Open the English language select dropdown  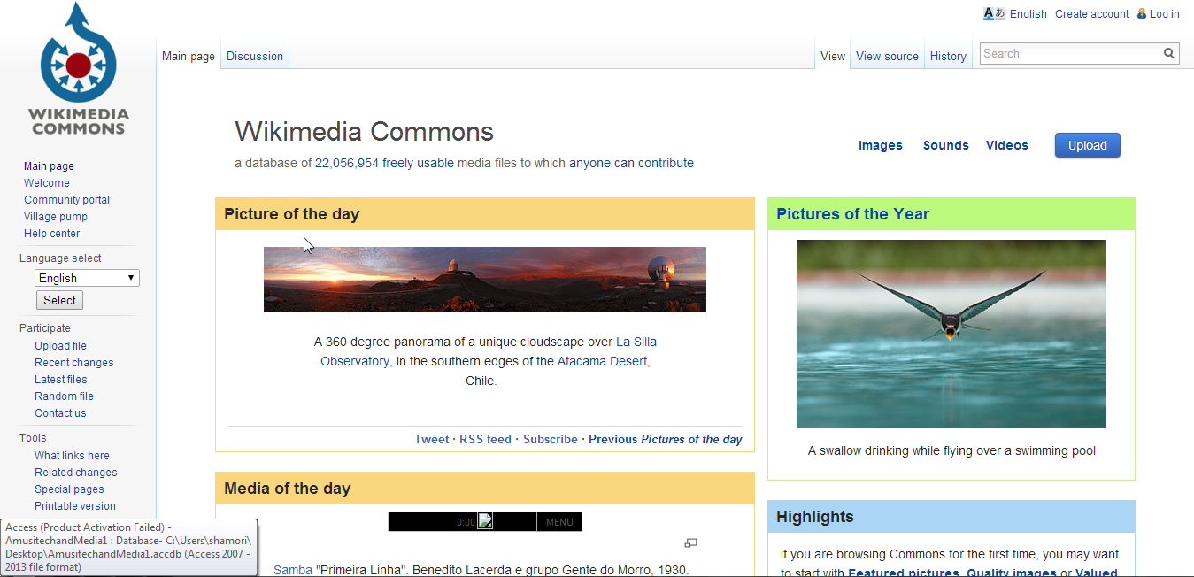(x=87, y=278)
